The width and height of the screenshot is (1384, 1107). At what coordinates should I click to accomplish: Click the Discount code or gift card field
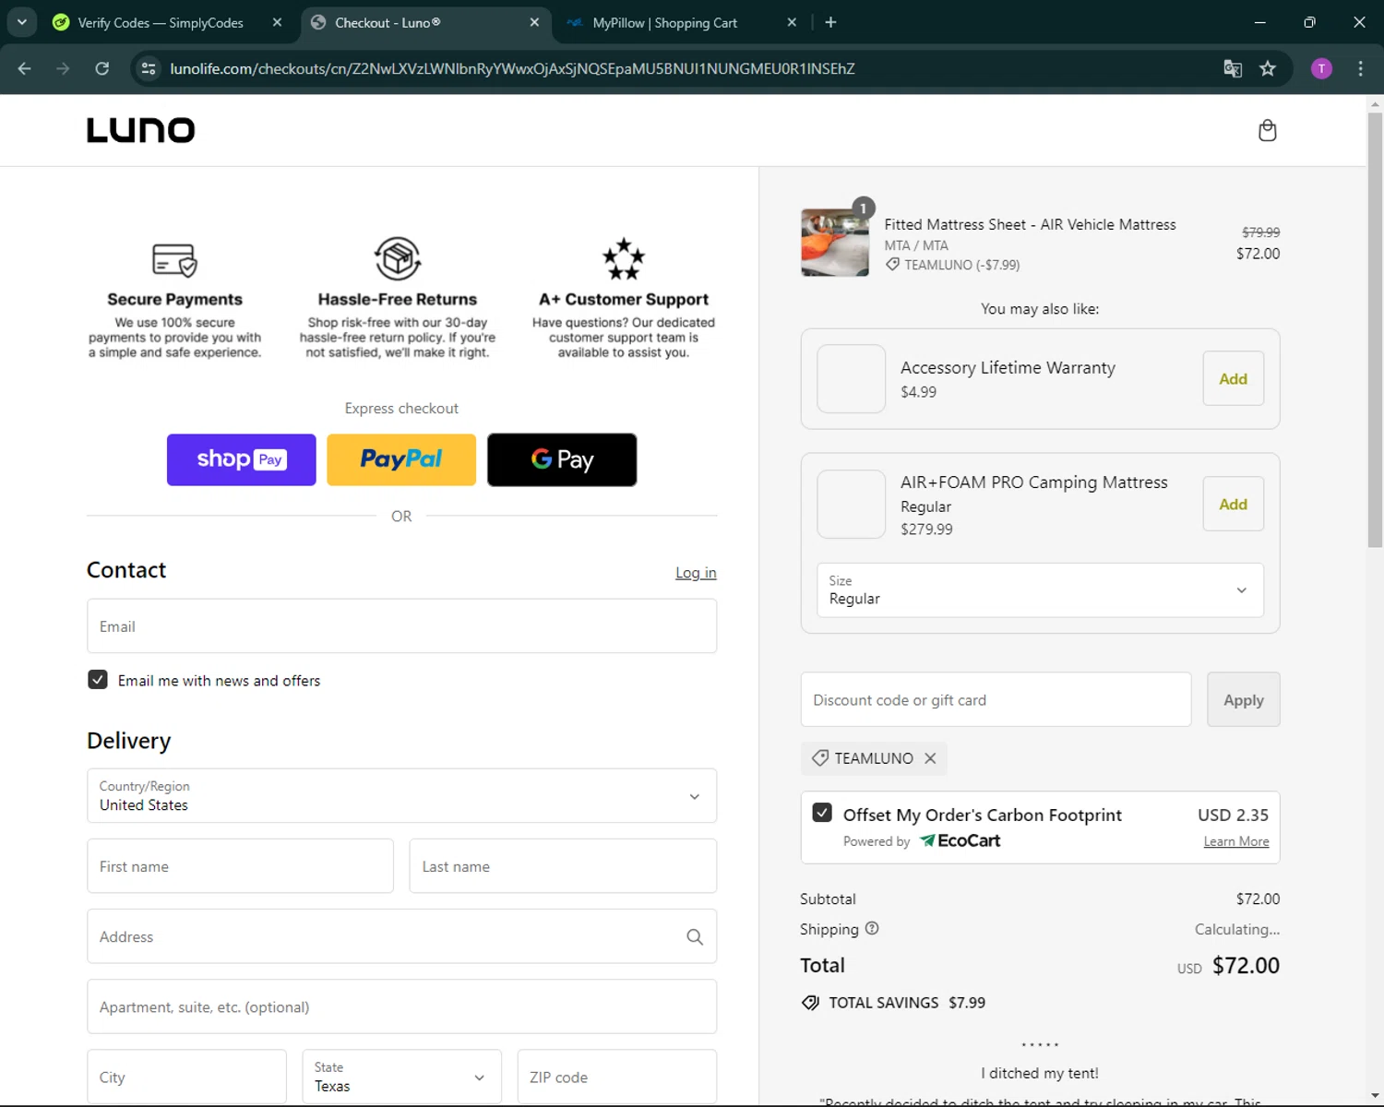[x=996, y=700]
